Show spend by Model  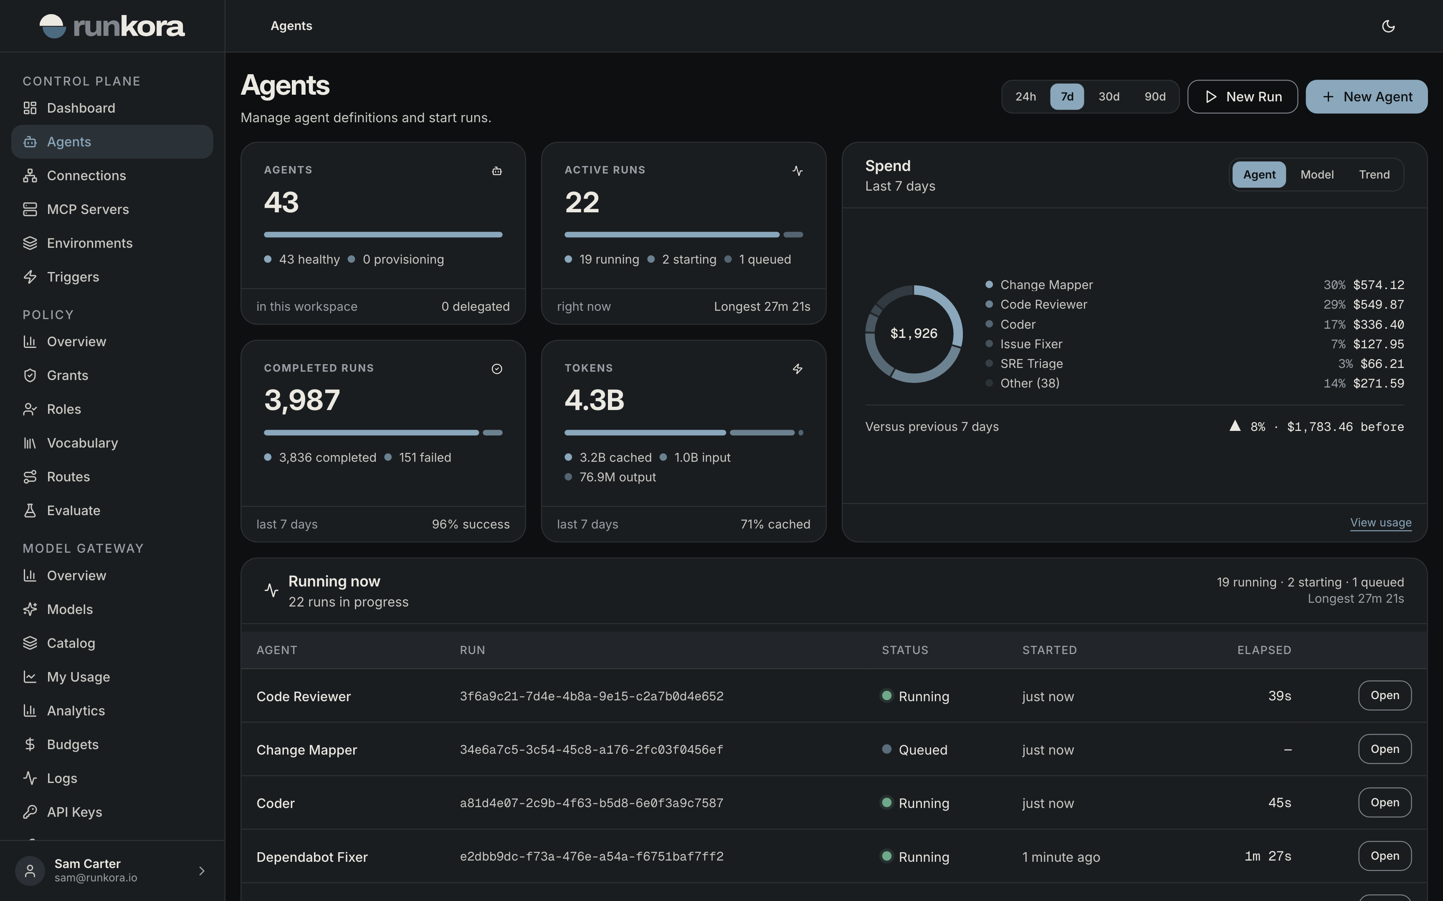tap(1316, 175)
